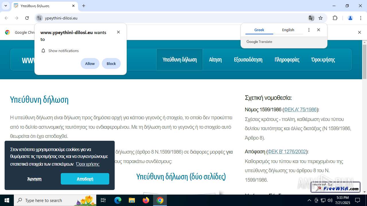
Task: Show hidden system tray icons
Action: click(x=309, y=200)
